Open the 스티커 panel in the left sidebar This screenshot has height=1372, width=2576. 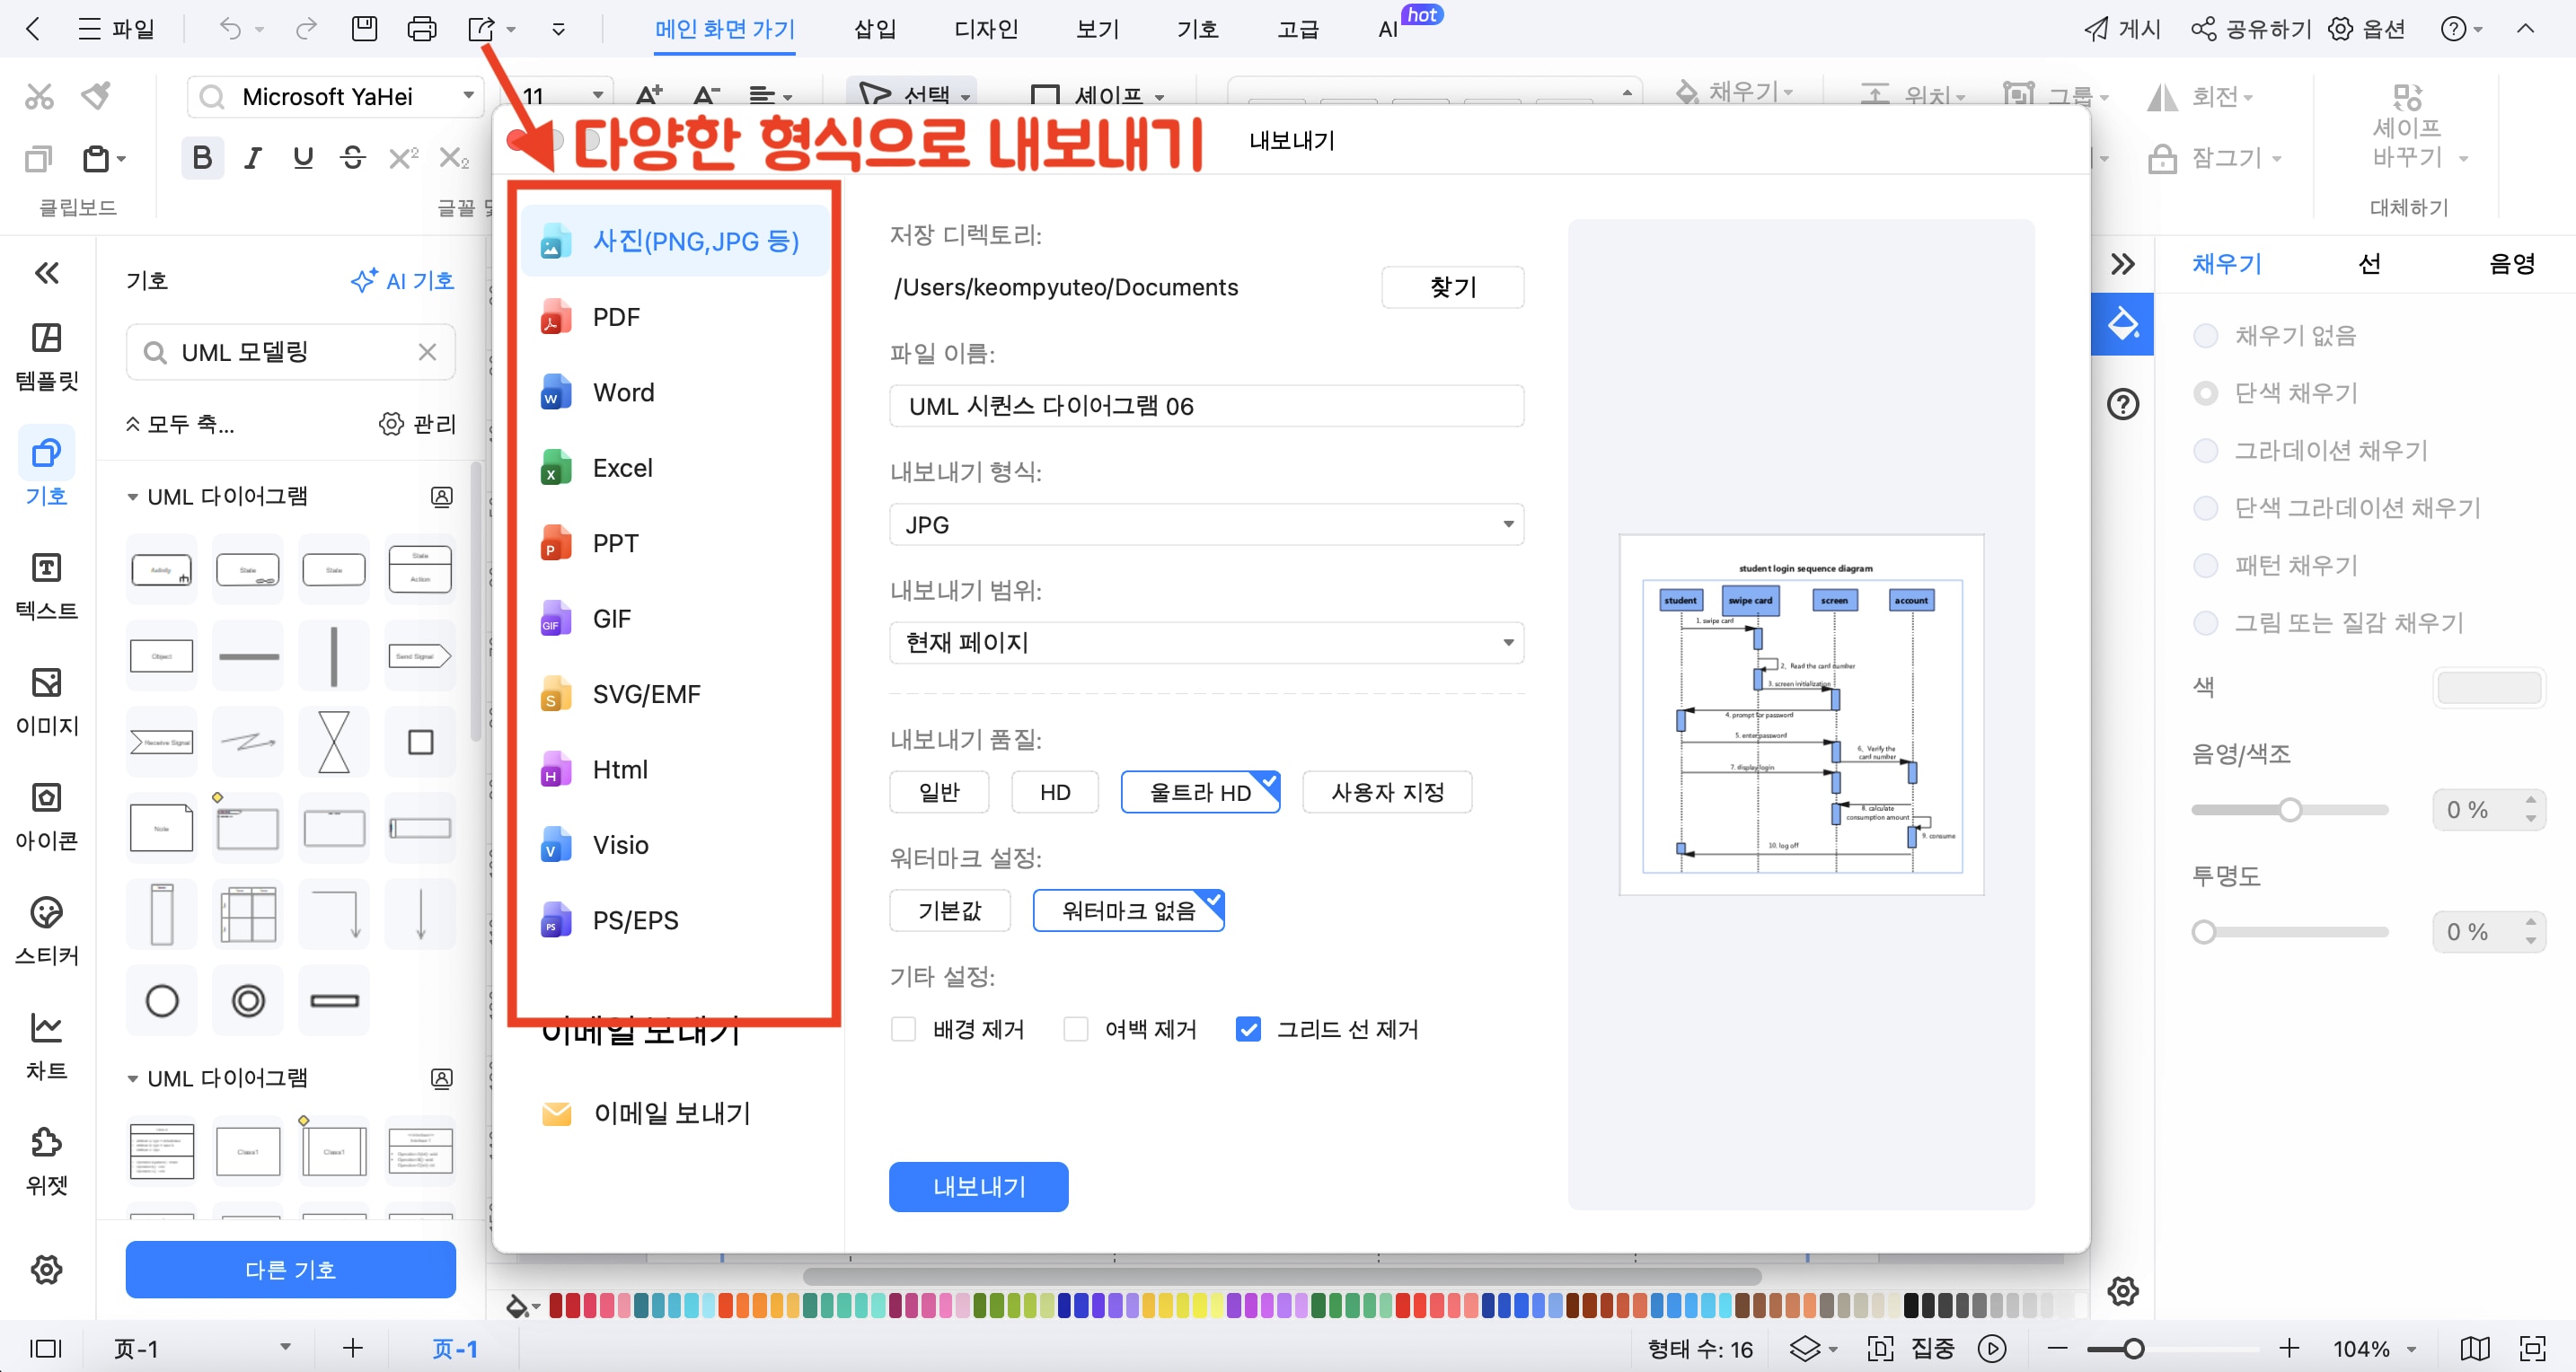pos(46,930)
